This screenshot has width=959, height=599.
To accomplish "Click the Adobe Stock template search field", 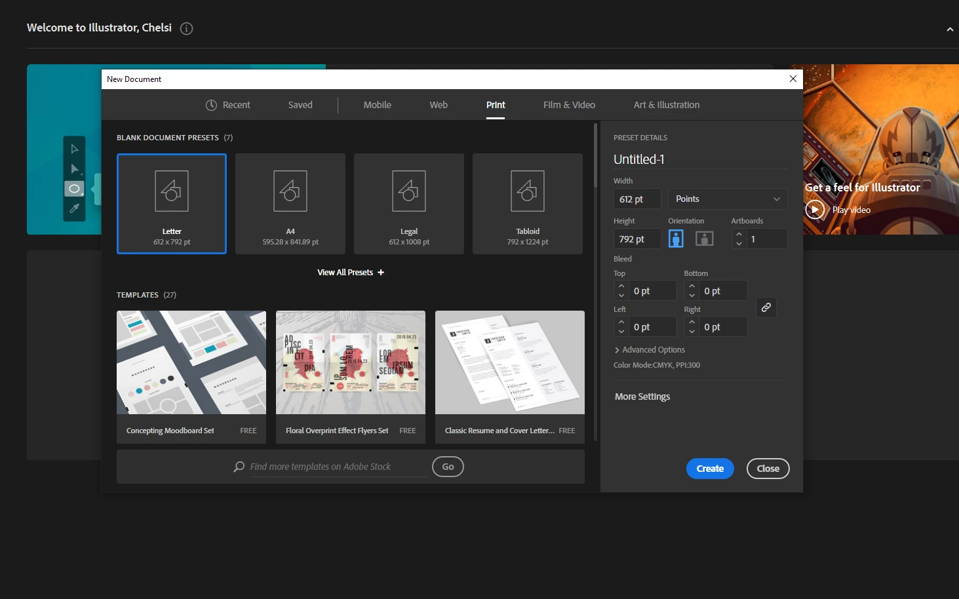I will 338,467.
